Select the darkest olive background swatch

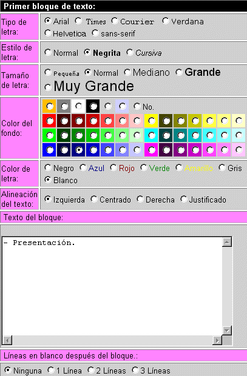coord(166,121)
